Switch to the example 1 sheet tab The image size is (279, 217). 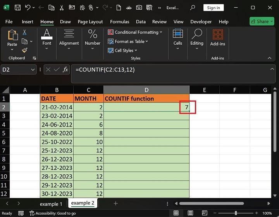[51, 204]
